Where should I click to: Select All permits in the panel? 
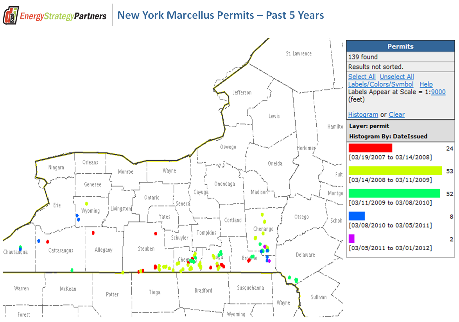[x=362, y=76]
